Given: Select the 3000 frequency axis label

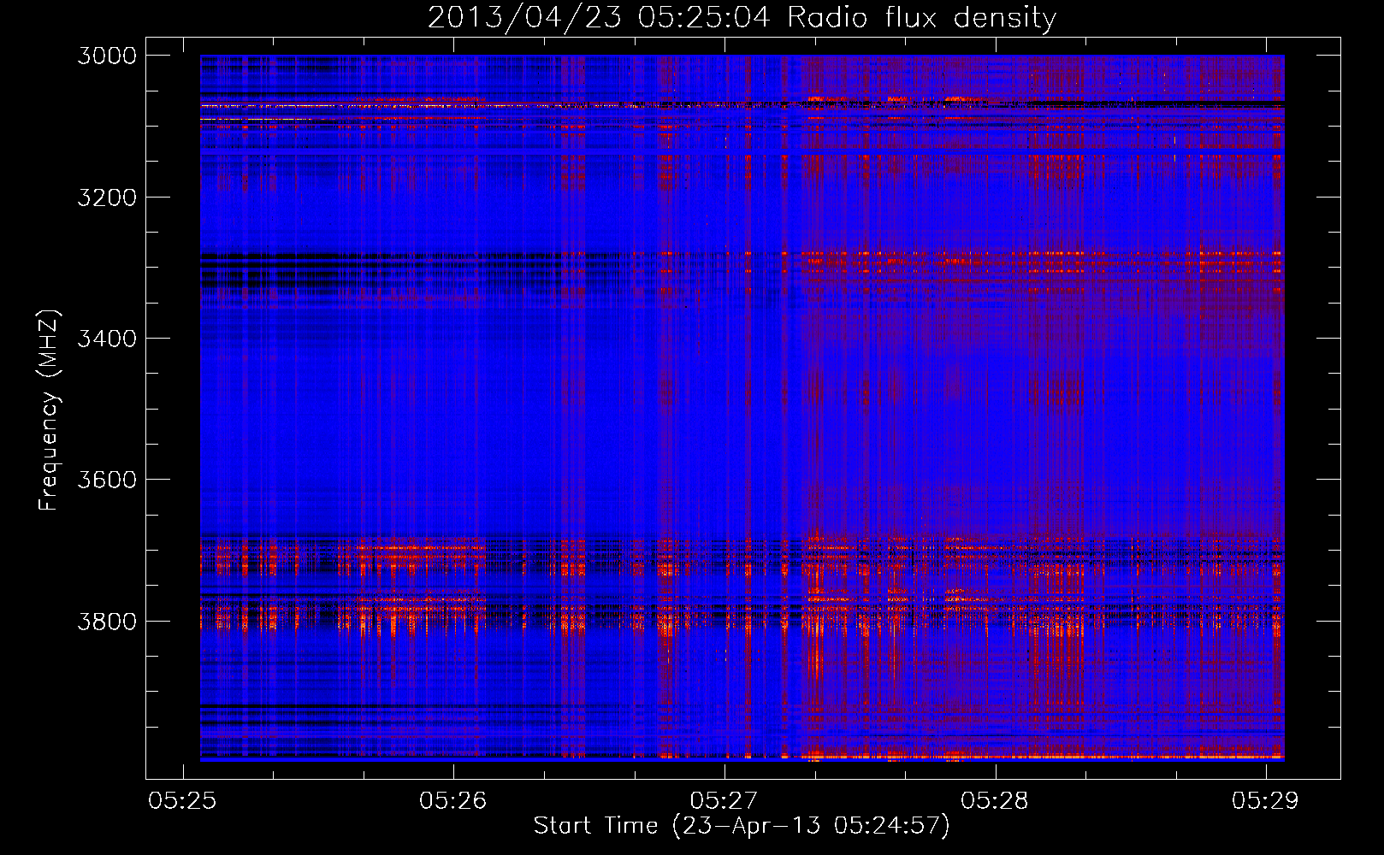Looking at the screenshot, I should pos(107,56).
